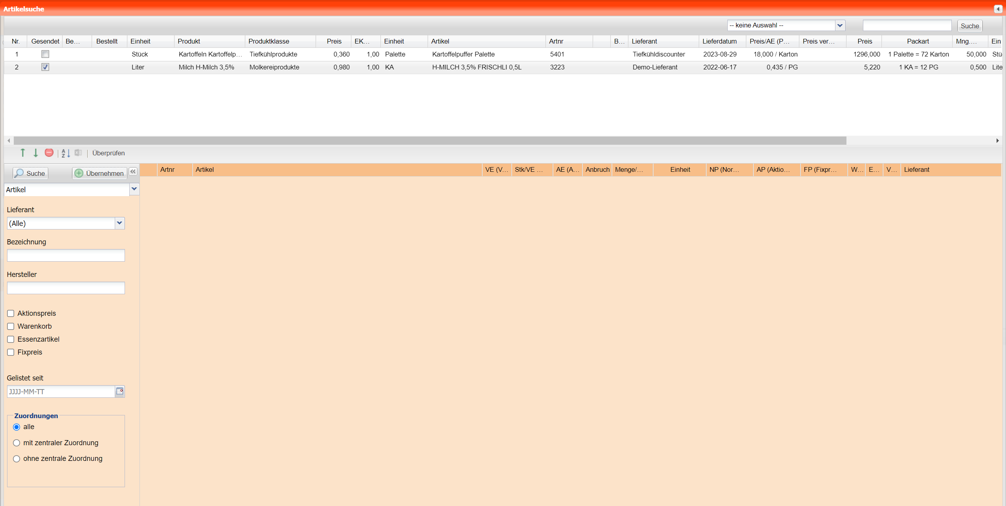The height and width of the screenshot is (506, 1006).
Task: Select 'mit zentraler Zuordnung' radio option
Action: [17, 443]
